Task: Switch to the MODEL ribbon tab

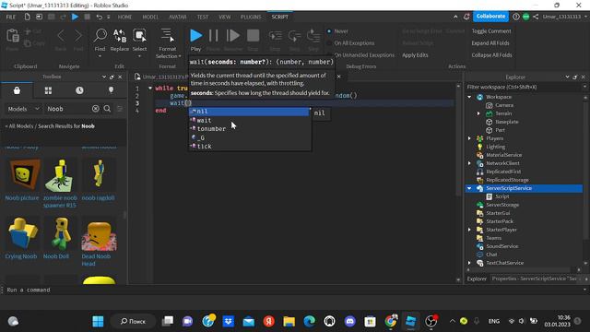Action: click(150, 17)
